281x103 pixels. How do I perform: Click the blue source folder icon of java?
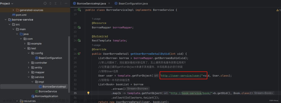tap(21, 34)
